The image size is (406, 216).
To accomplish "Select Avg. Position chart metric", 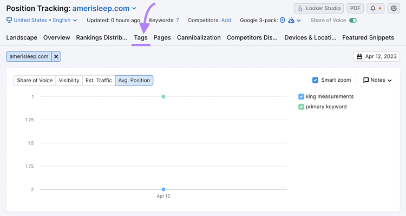I will 134,80.
